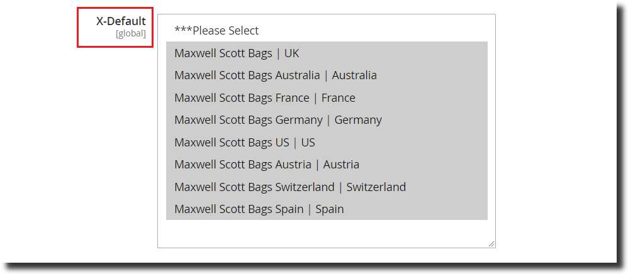Select the "***Please Select" placeholder option
This screenshot has height=274, width=628.
pos(216,31)
